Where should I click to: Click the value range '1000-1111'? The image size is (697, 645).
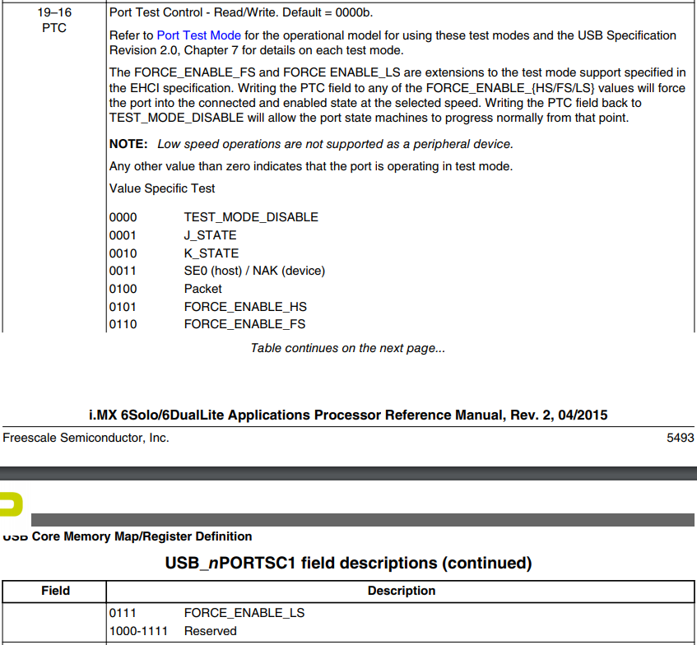coord(139,631)
